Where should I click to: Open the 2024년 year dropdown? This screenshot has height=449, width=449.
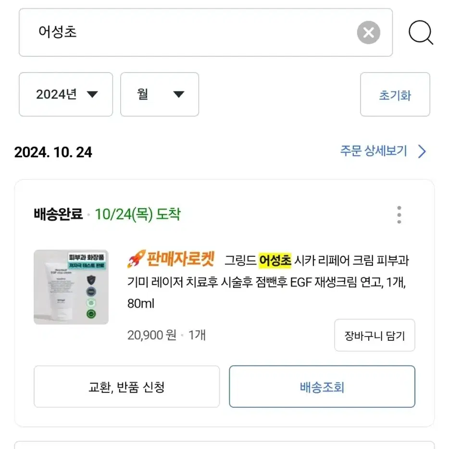pos(66,94)
